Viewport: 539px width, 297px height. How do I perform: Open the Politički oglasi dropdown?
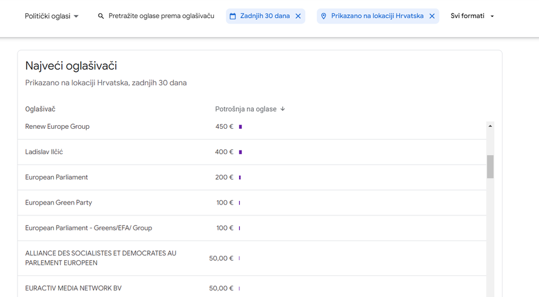click(51, 16)
